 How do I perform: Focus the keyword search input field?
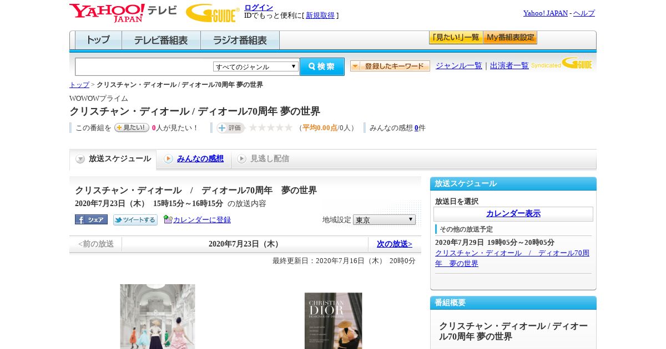click(144, 66)
